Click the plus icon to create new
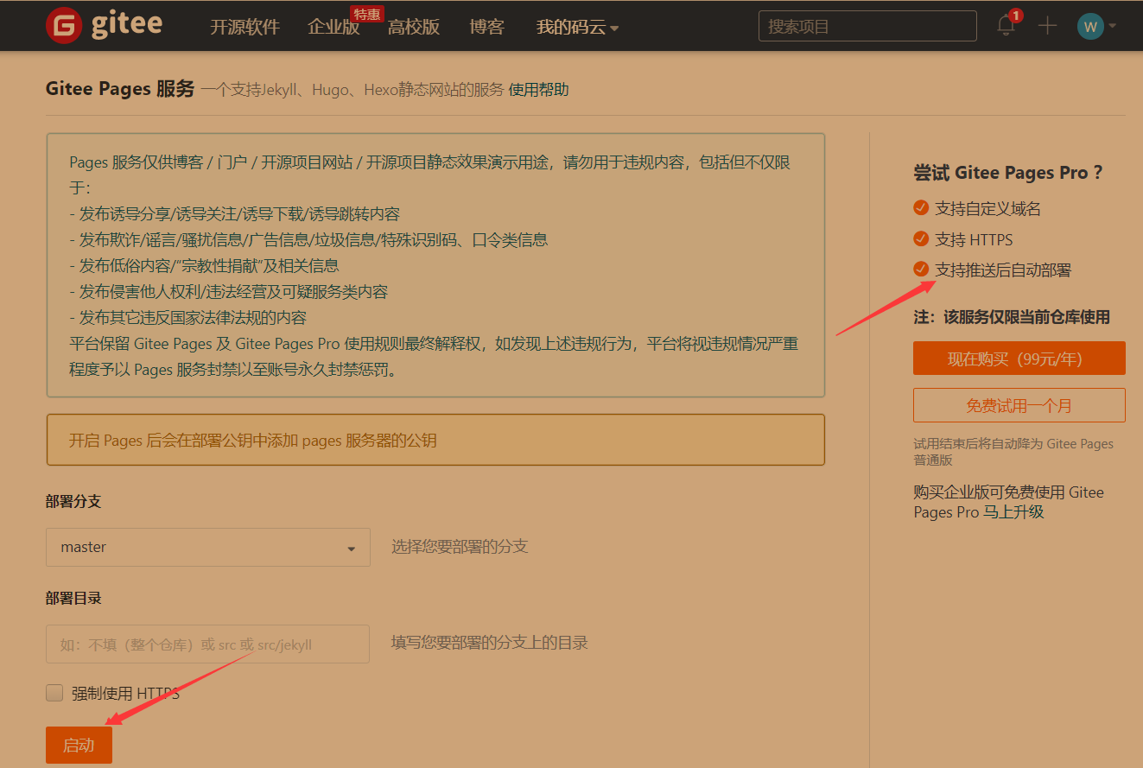 [x=1047, y=26]
